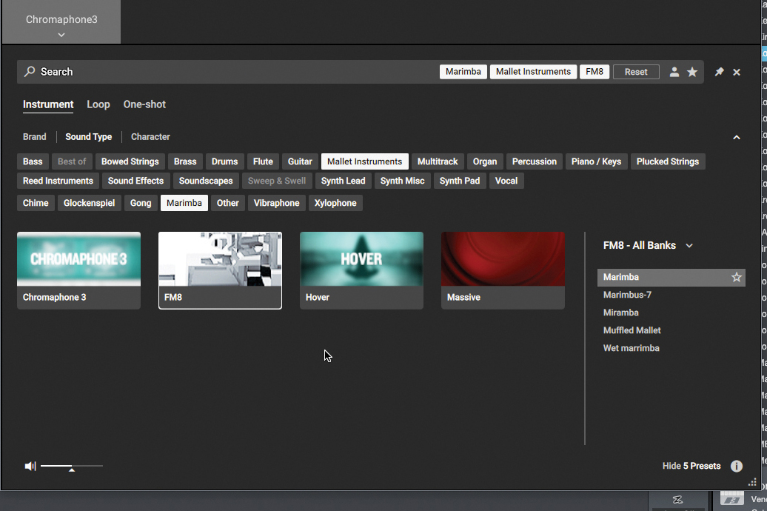Expand the Chromaphone3 instrument dropdown
767x511 pixels.
[61, 22]
